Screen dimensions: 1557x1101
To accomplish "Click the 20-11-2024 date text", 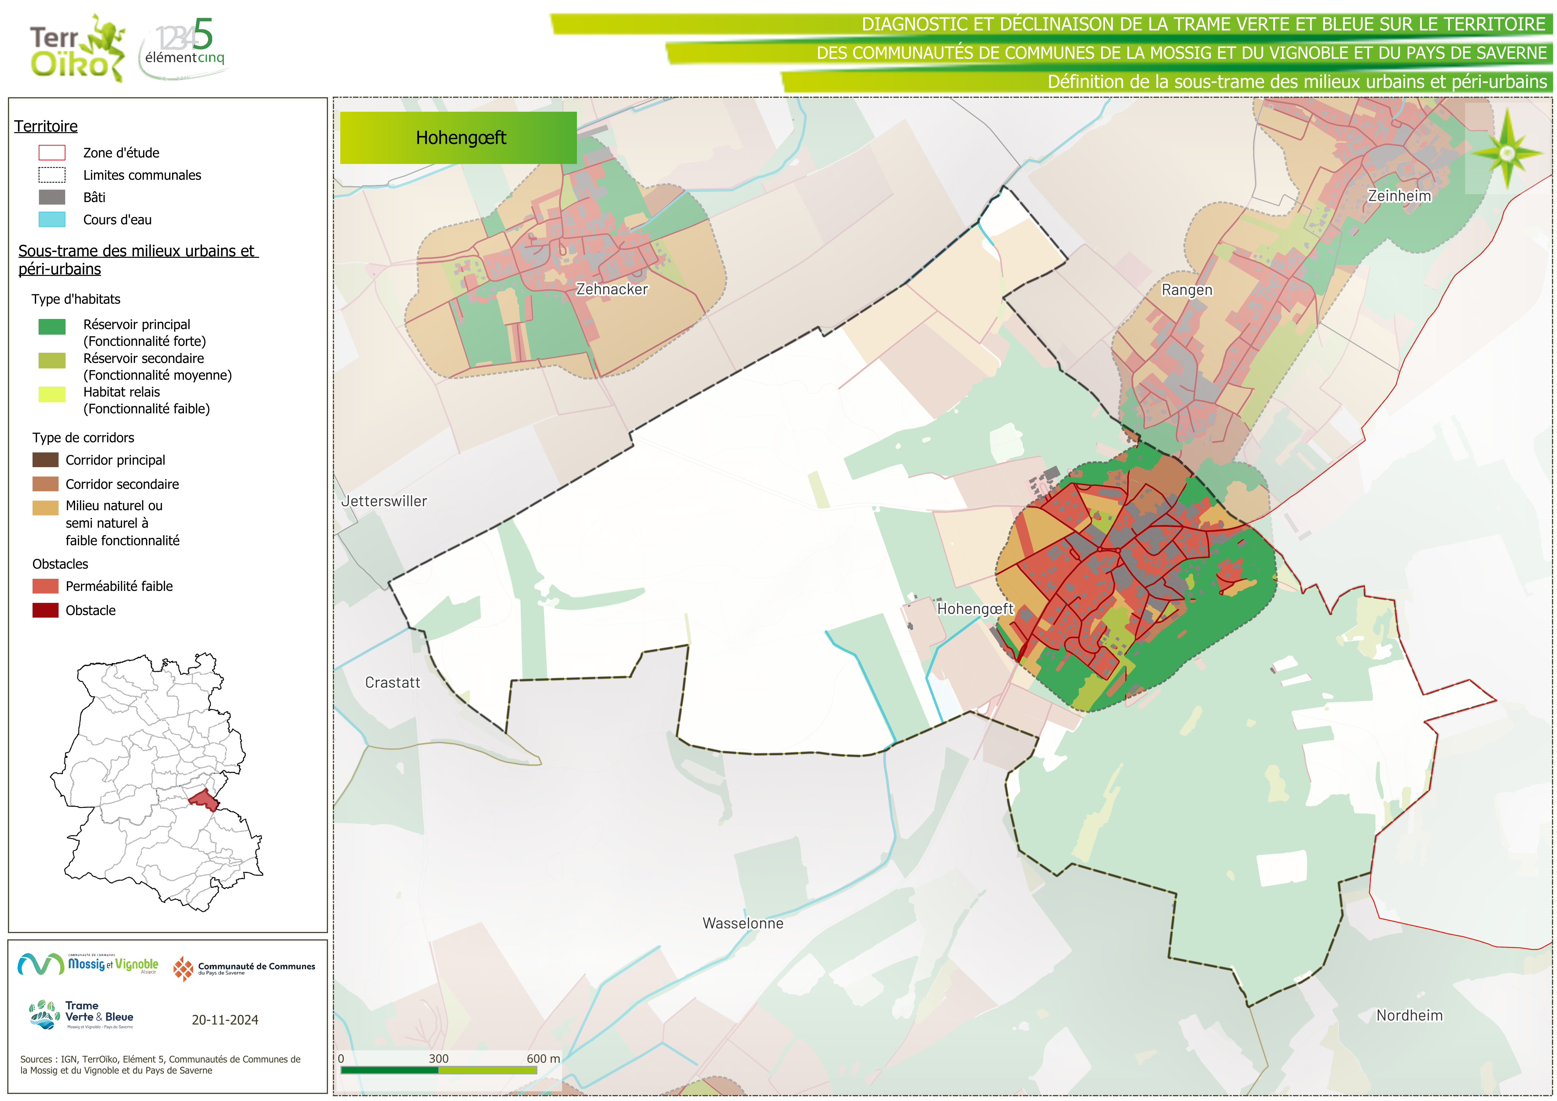I will click(224, 1020).
